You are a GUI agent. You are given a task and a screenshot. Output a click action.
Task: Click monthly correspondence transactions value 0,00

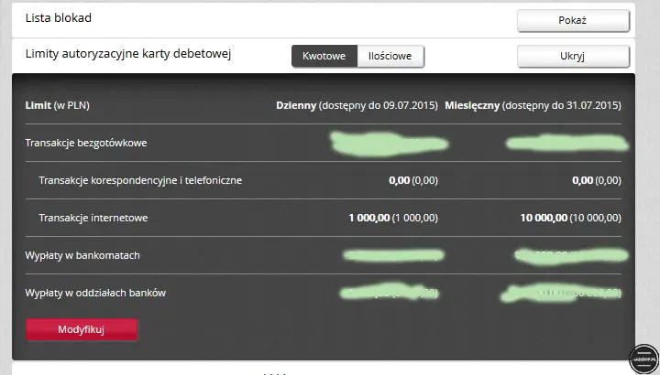click(x=596, y=180)
